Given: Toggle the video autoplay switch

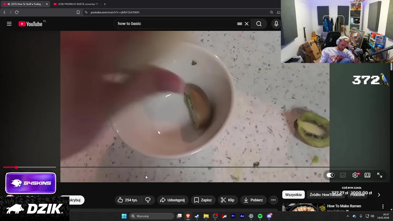Looking at the screenshot, I should coord(330,175).
